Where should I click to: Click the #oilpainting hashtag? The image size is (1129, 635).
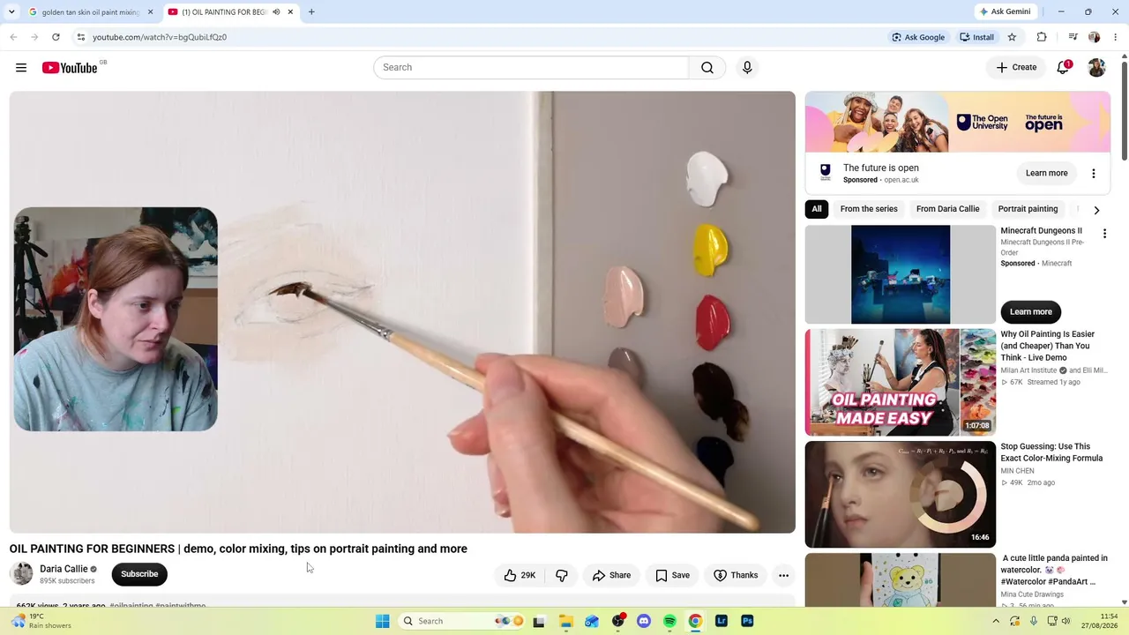131,606
